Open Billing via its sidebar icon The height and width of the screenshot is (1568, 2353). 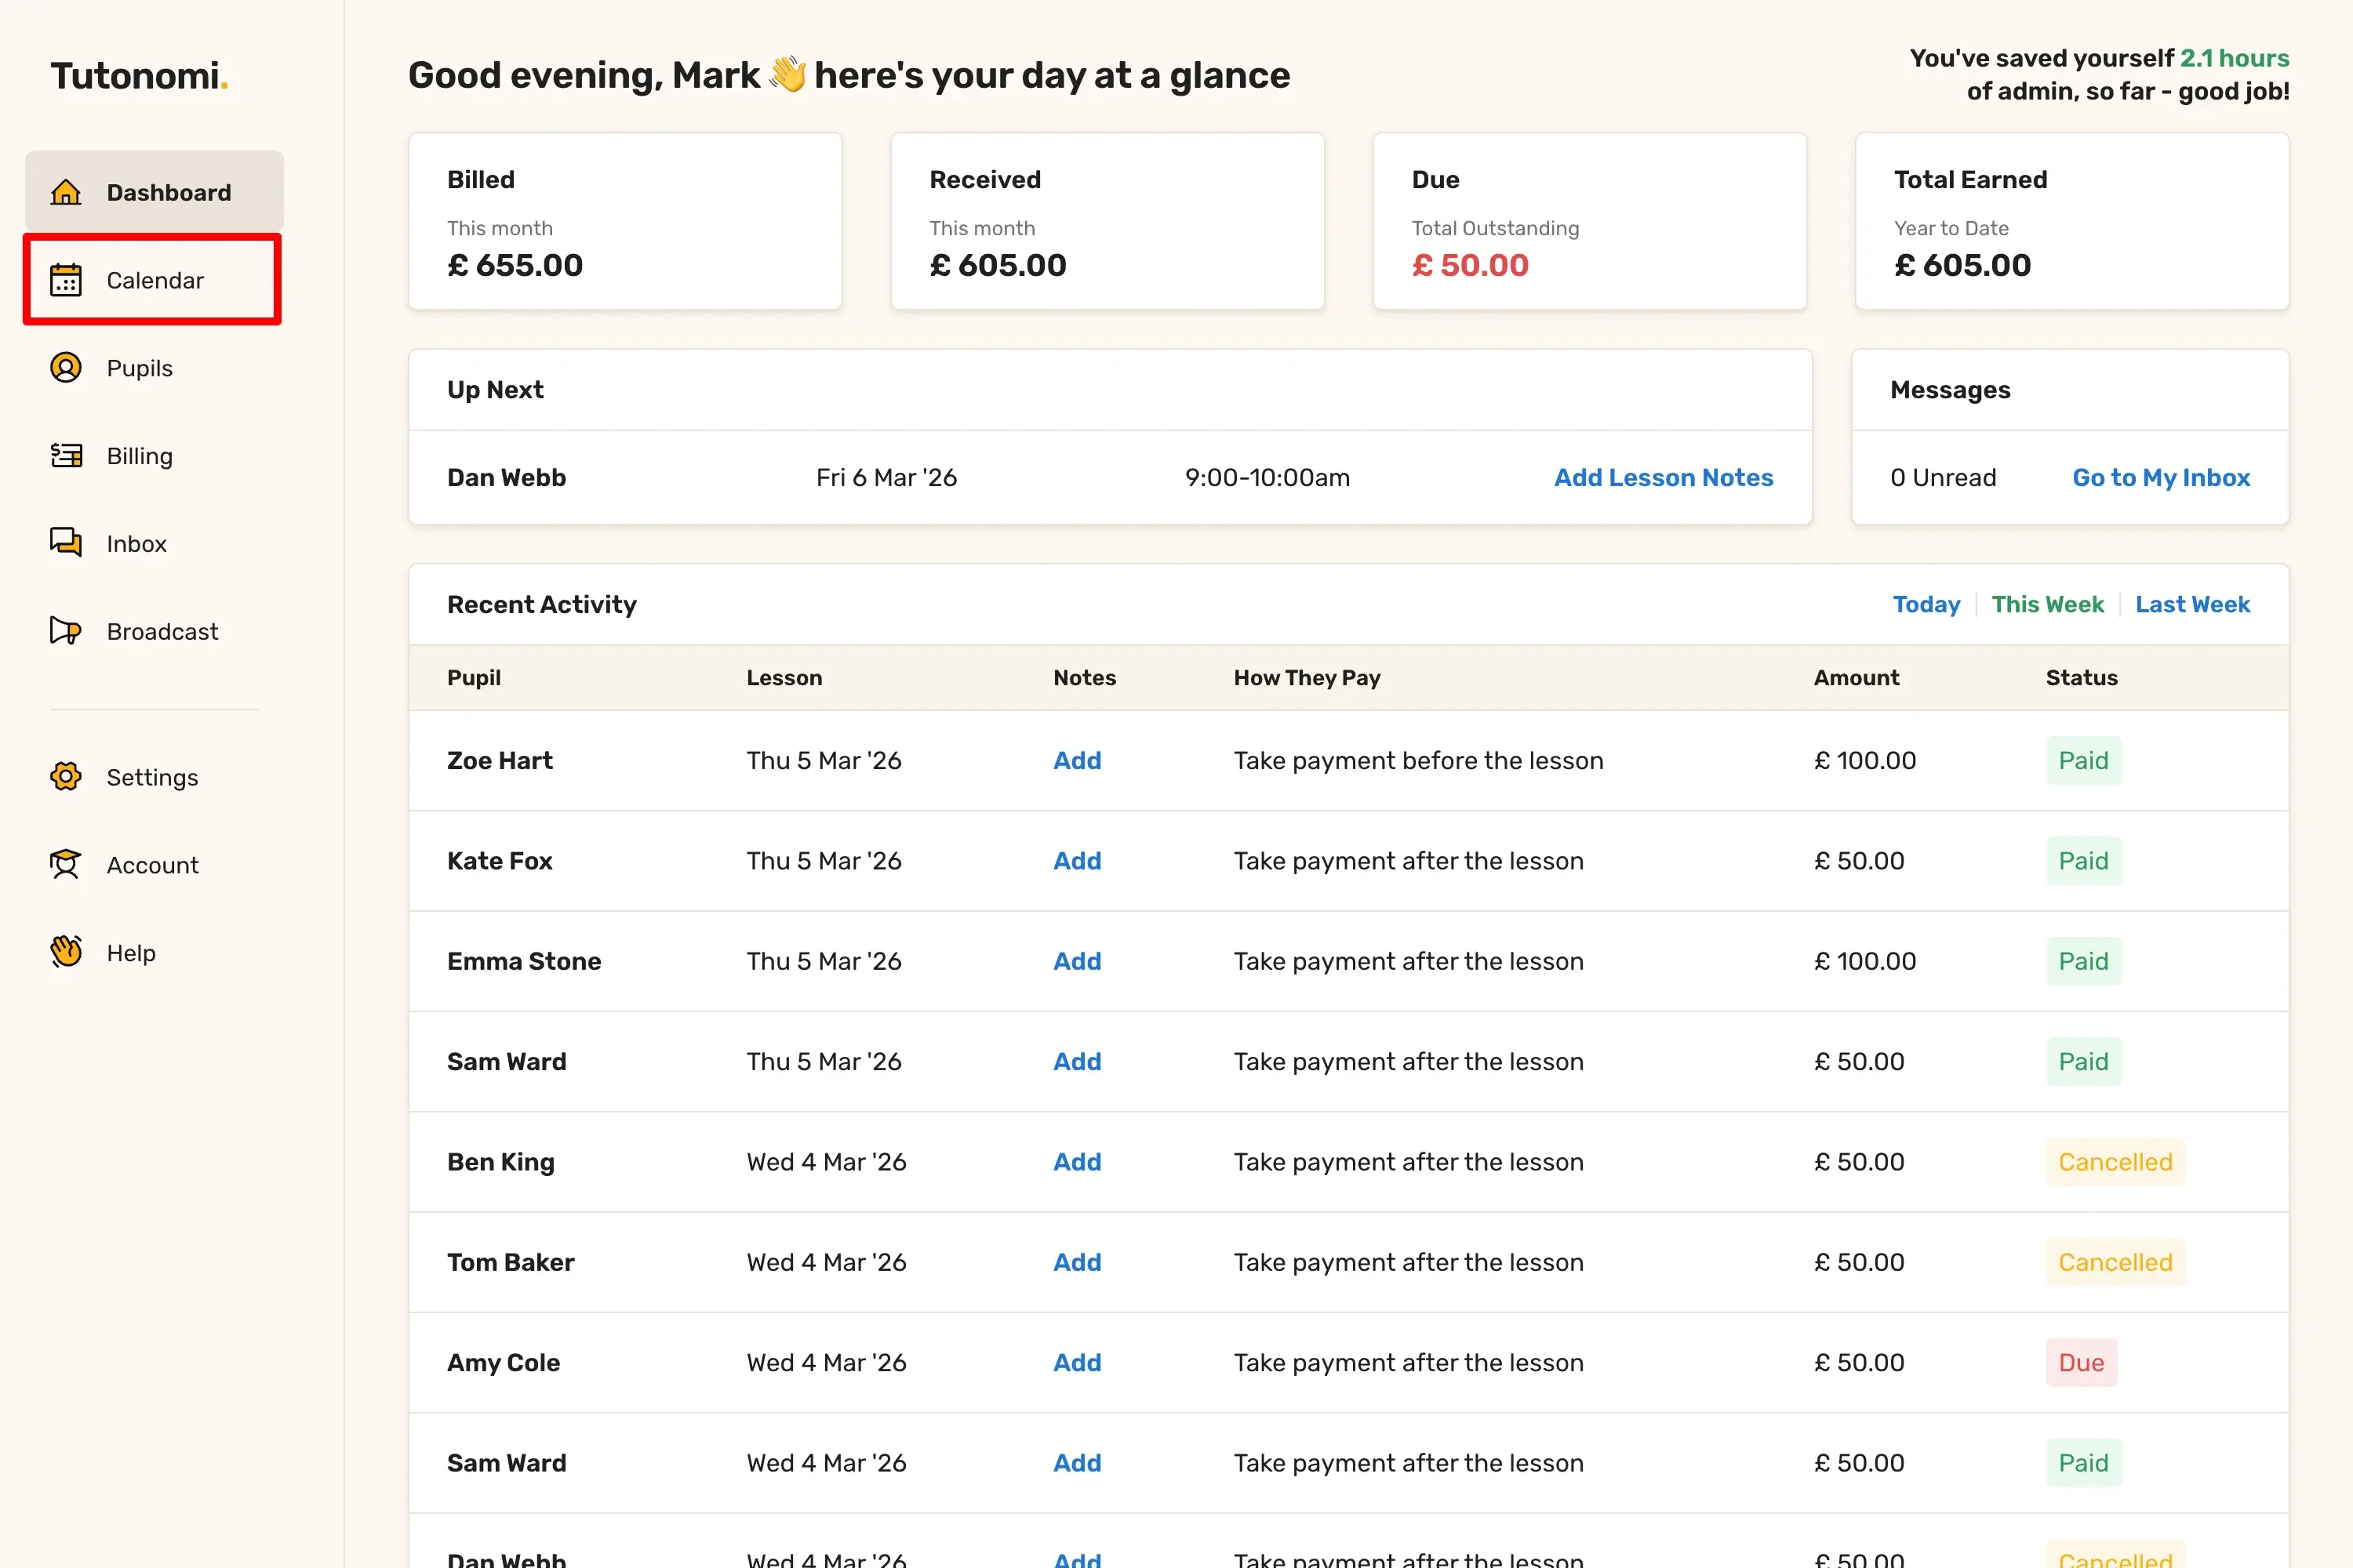pos(66,456)
